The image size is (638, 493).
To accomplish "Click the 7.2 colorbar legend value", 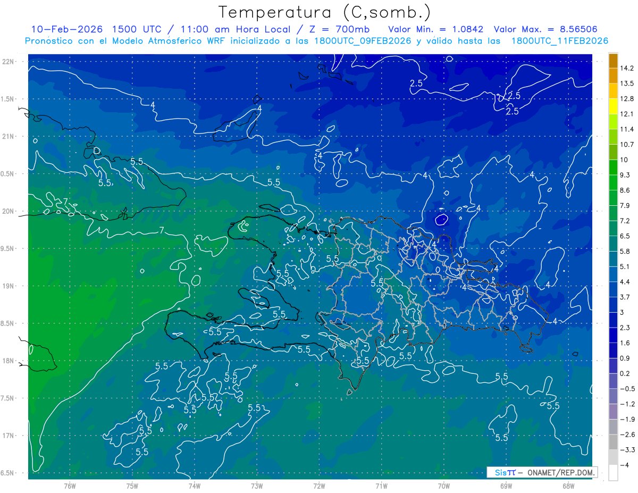I will coord(626,221).
